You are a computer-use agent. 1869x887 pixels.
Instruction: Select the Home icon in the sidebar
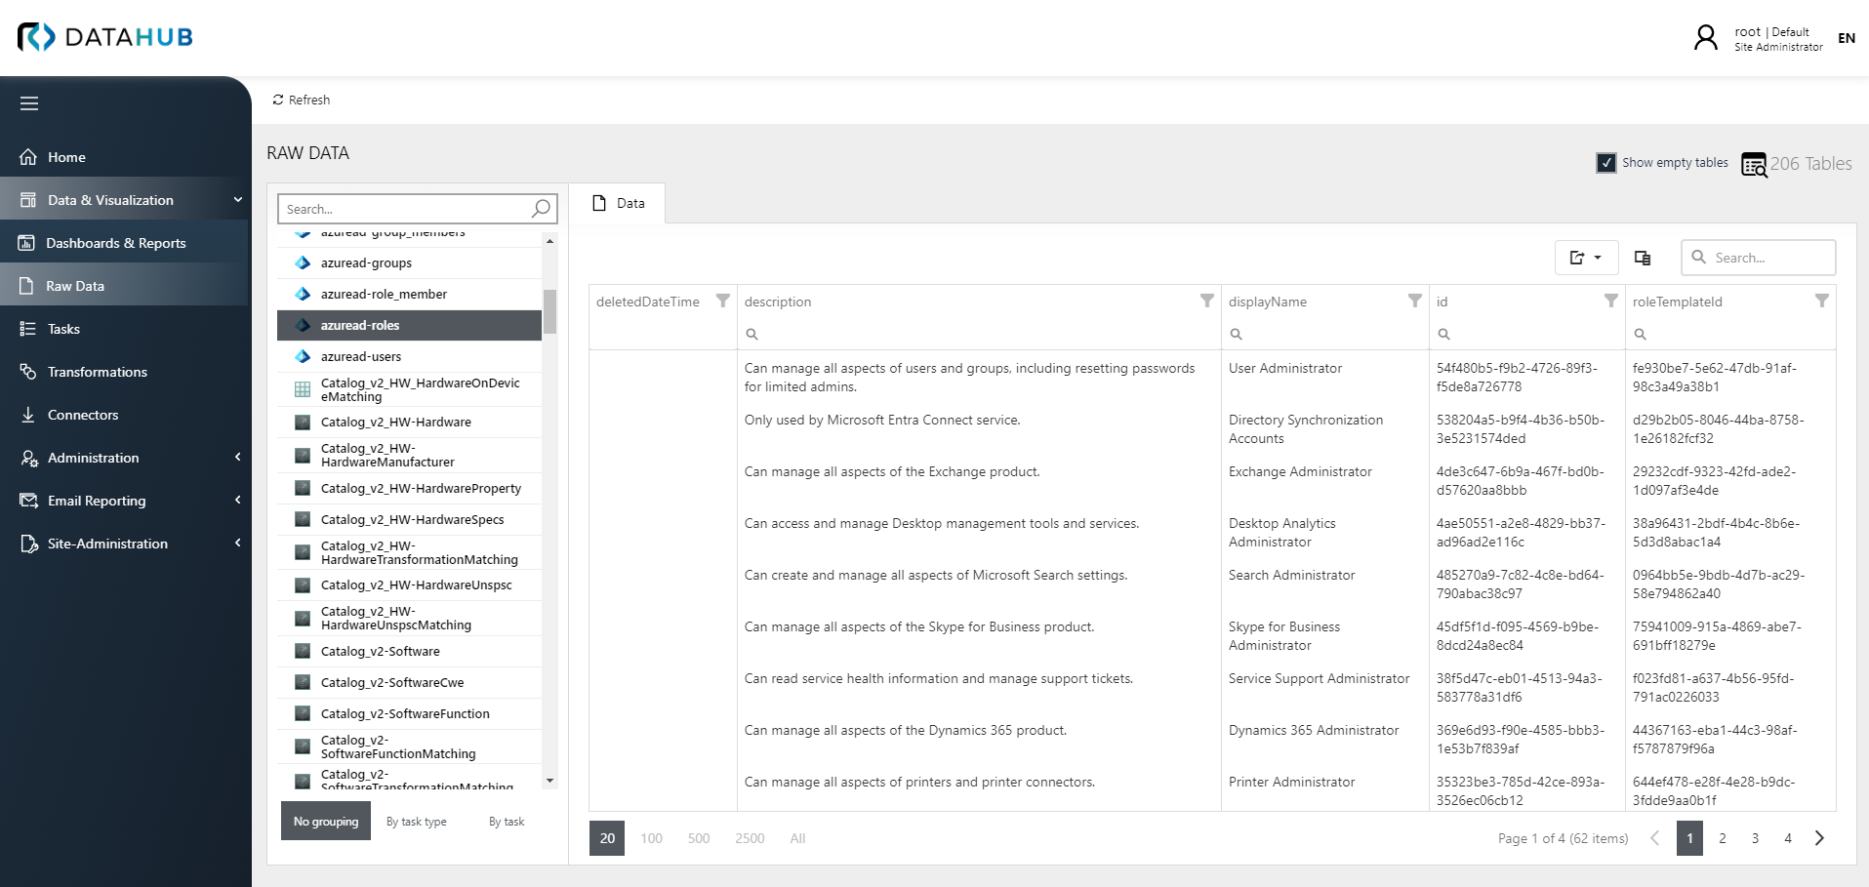[31, 157]
